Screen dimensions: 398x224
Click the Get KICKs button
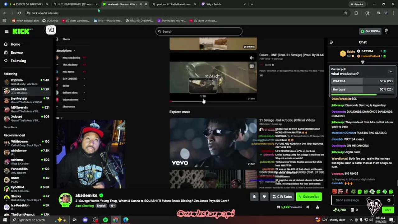click(x=370, y=31)
